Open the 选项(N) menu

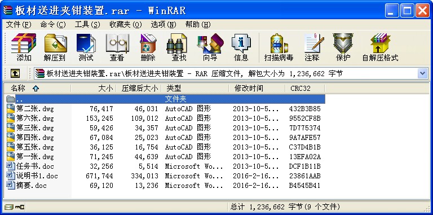click(164, 25)
